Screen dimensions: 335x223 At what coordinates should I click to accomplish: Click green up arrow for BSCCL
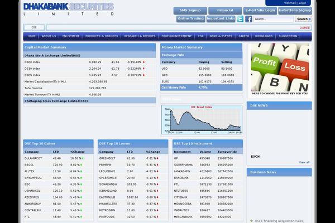[81, 165]
